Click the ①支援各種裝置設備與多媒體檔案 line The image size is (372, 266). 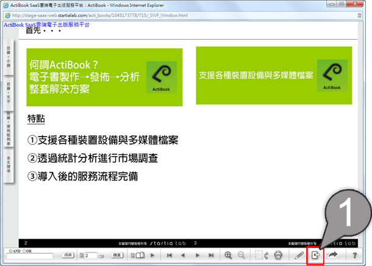point(102,140)
